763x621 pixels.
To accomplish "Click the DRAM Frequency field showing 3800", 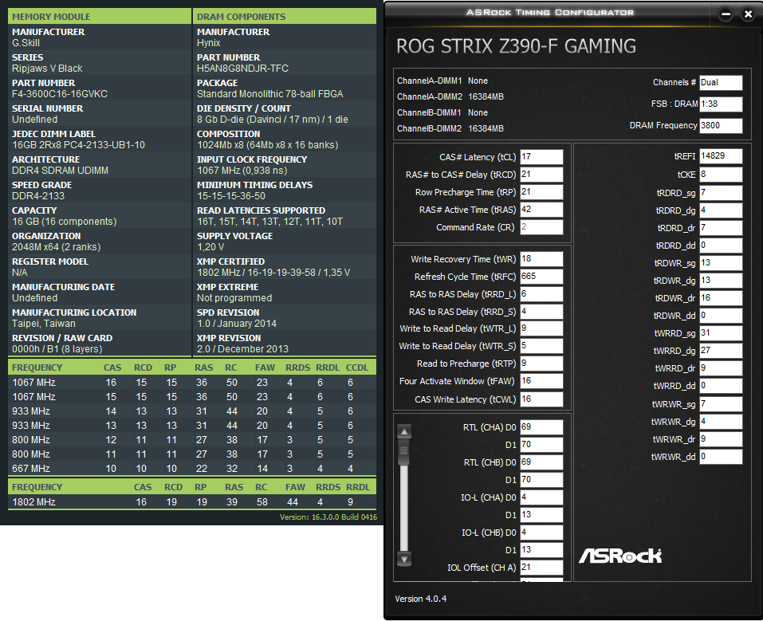I will pos(721,125).
